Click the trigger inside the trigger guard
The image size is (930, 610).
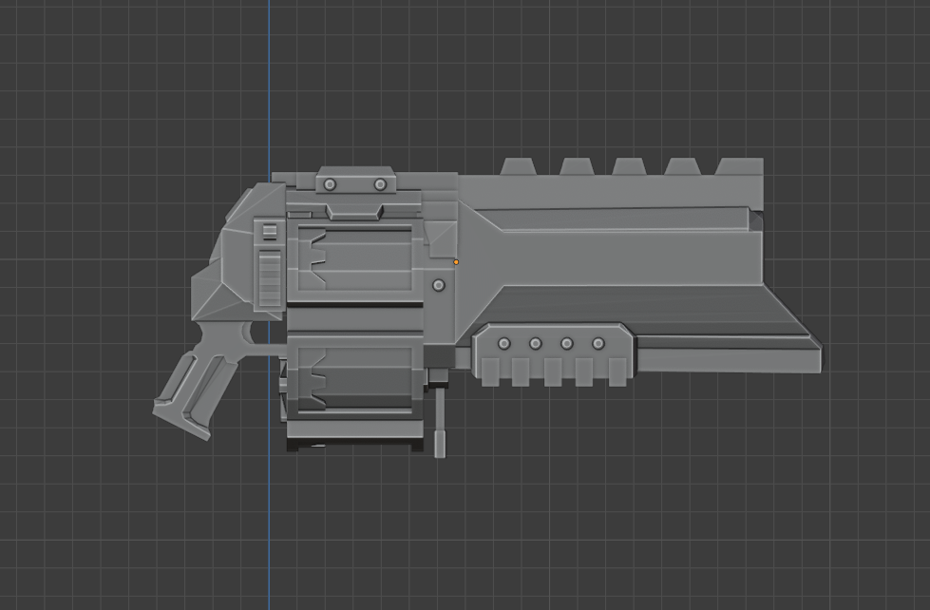point(249,334)
